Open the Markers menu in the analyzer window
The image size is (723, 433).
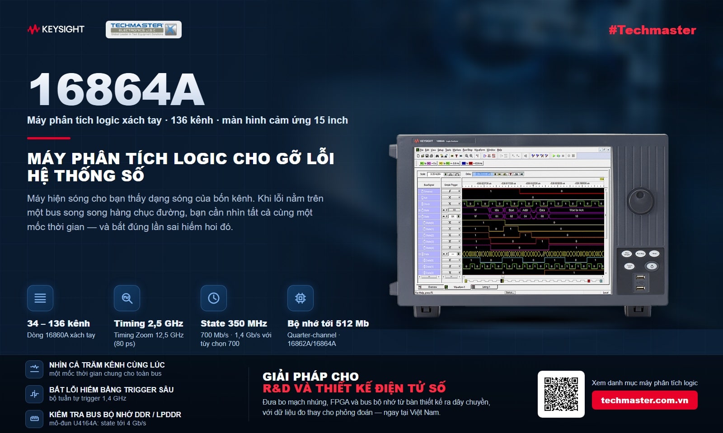457,150
